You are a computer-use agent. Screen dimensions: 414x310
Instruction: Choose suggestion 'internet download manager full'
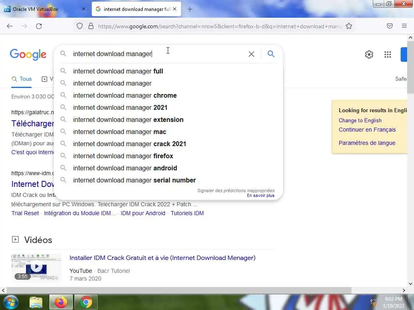tap(169, 71)
